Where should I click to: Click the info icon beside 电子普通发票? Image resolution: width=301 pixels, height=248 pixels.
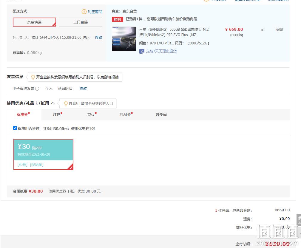(37, 89)
